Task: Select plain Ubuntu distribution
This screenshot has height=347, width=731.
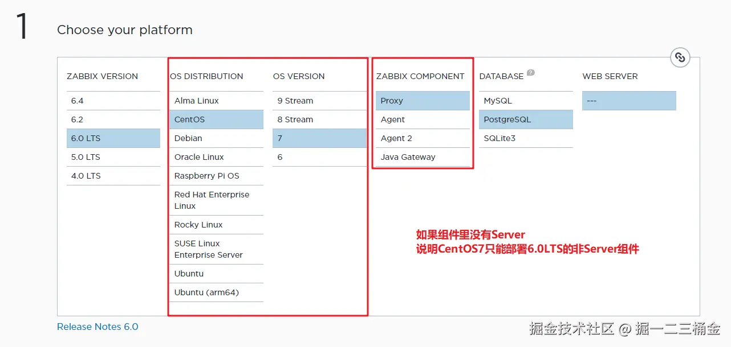Action: click(x=217, y=274)
